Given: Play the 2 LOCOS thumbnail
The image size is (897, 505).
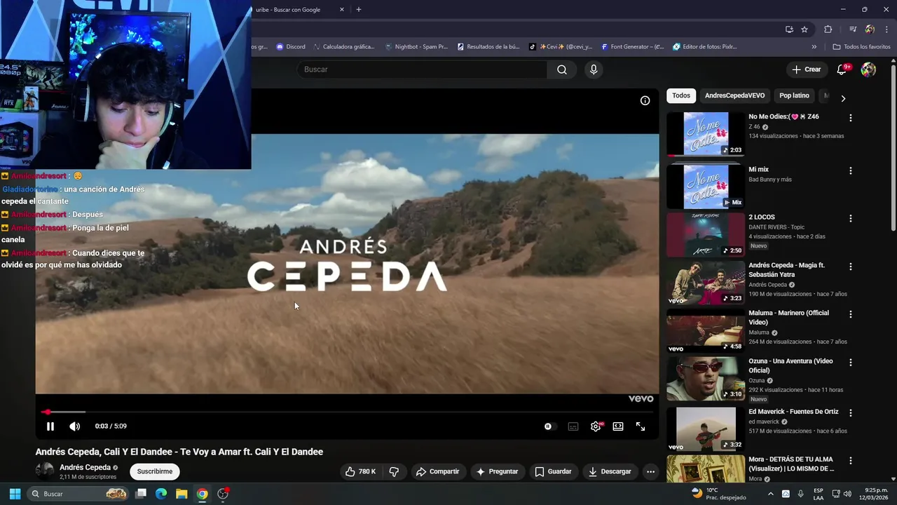Looking at the screenshot, I should tap(706, 234).
